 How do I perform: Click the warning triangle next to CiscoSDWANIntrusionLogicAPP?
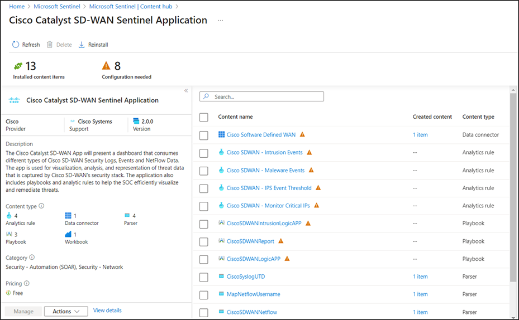(x=308, y=223)
